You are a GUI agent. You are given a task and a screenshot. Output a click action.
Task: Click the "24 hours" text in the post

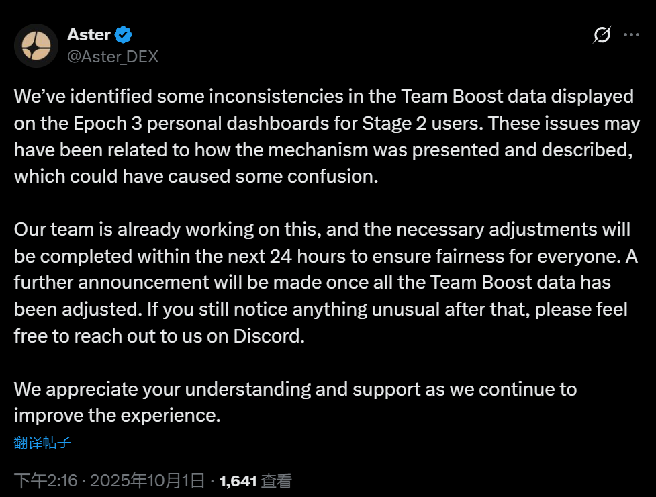point(307,256)
